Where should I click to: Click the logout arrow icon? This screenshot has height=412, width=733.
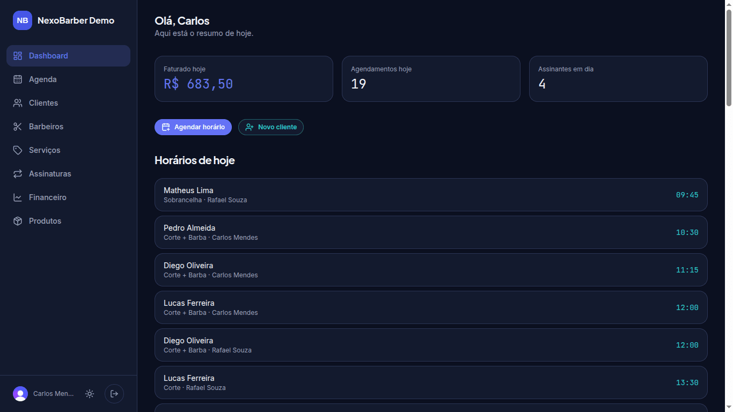[114, 394]
